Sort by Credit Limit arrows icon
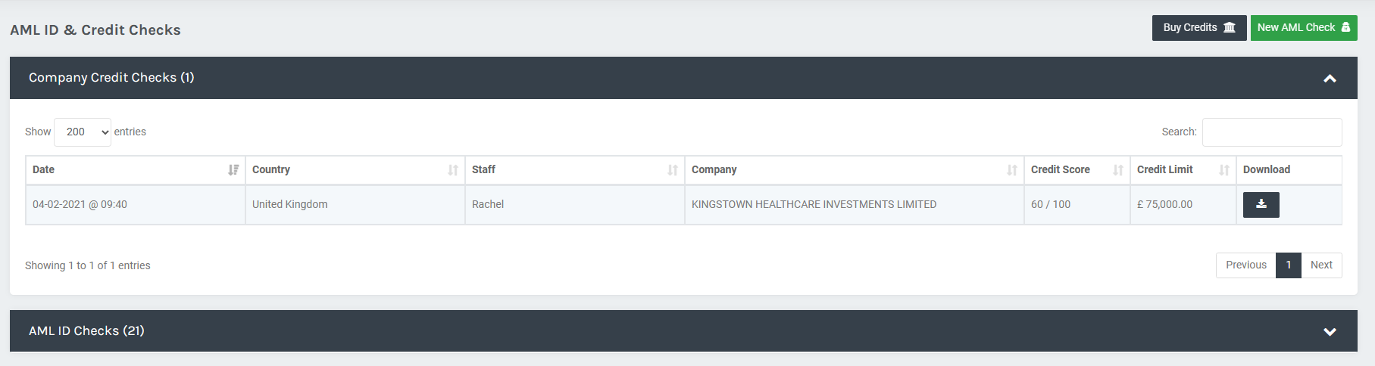1375x366 pixels. (1224, 170)
